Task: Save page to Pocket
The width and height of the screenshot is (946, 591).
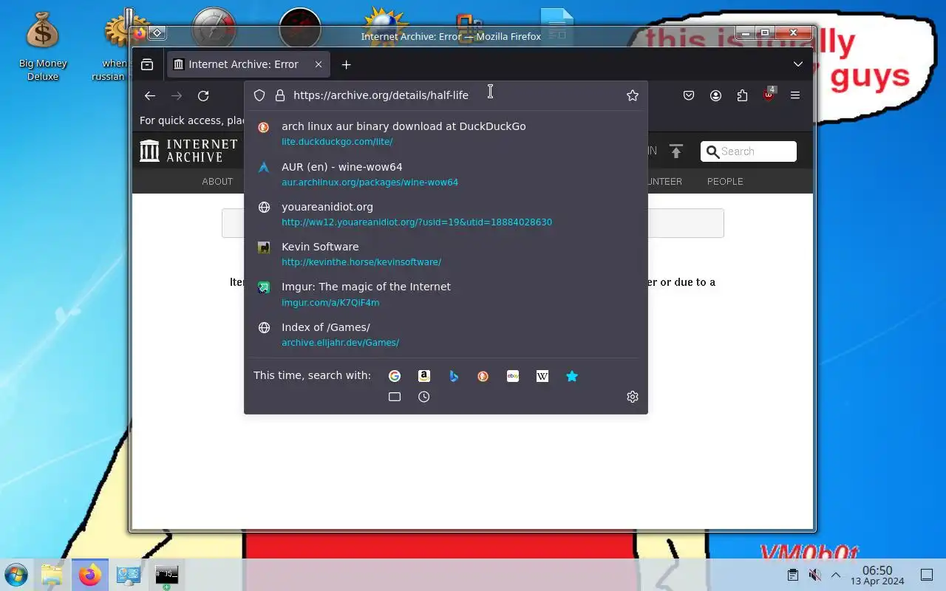Action: click(689, 95)
